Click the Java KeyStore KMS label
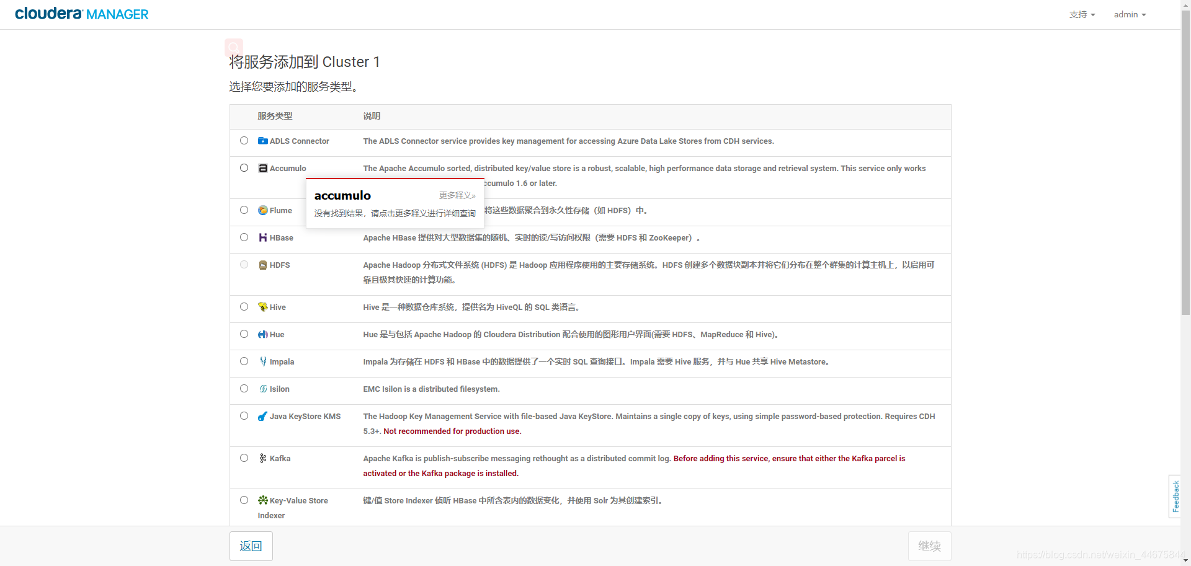This screenshot has height=566, width=1191. pos(305,416)
